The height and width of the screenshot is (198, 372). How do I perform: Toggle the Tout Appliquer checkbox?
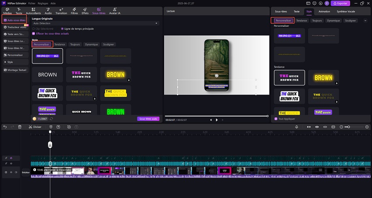(276, 119)
